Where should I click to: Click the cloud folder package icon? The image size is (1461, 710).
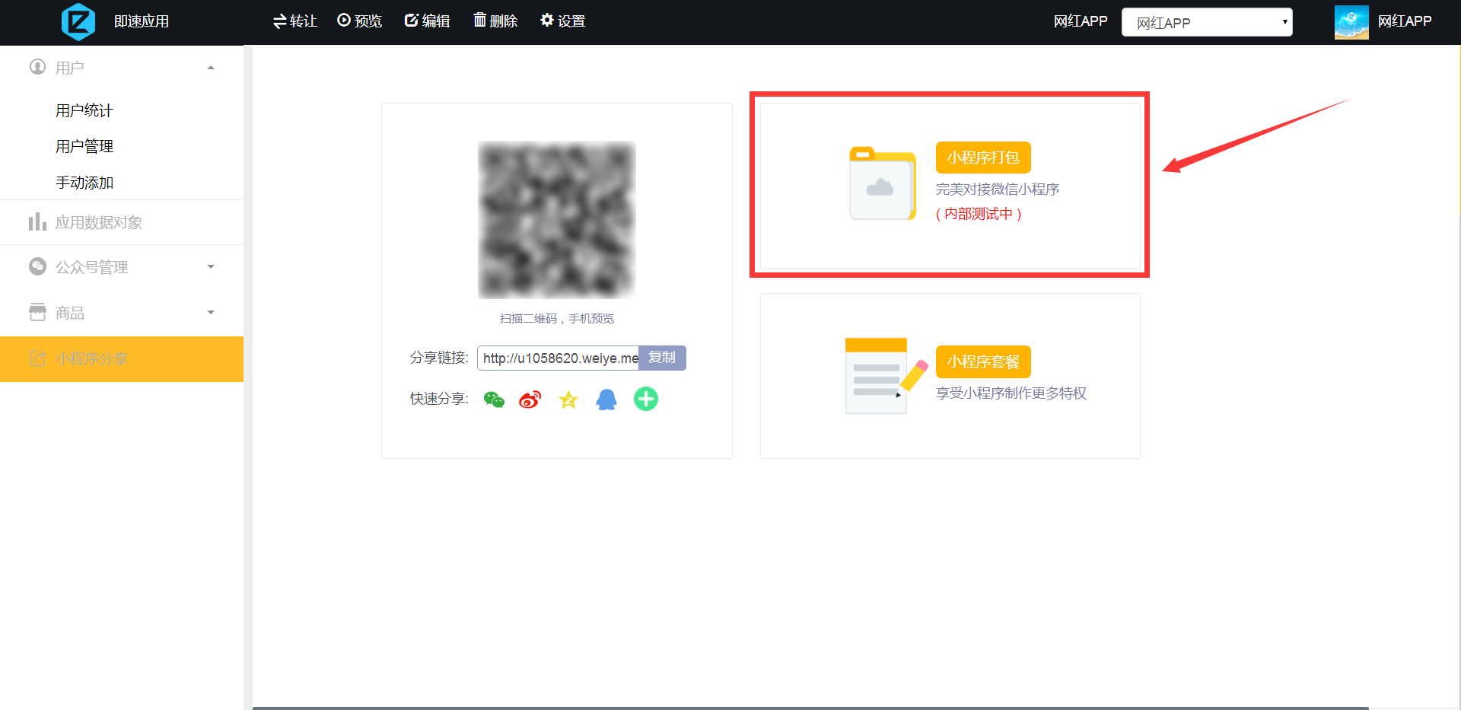(x=883, y=183)
